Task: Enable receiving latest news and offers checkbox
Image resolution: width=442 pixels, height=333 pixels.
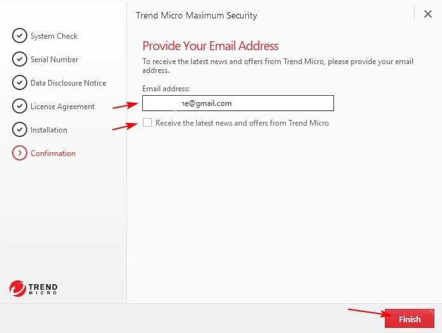Action: pos(147,122)
